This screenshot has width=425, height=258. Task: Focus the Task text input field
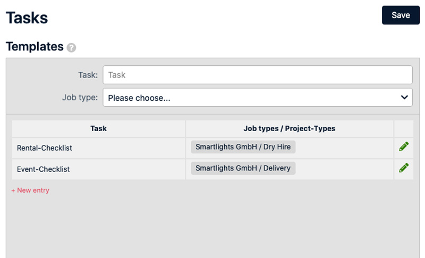257,75
